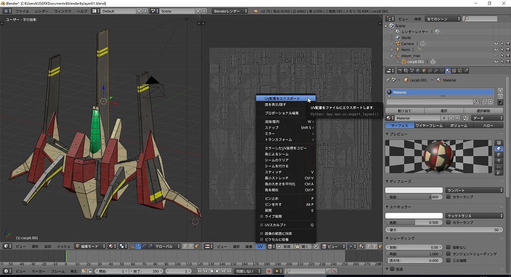This screenshot has height=277, width=511.
Task: Enable the 陰影なし shading checkbox
Action: (448, 247)
